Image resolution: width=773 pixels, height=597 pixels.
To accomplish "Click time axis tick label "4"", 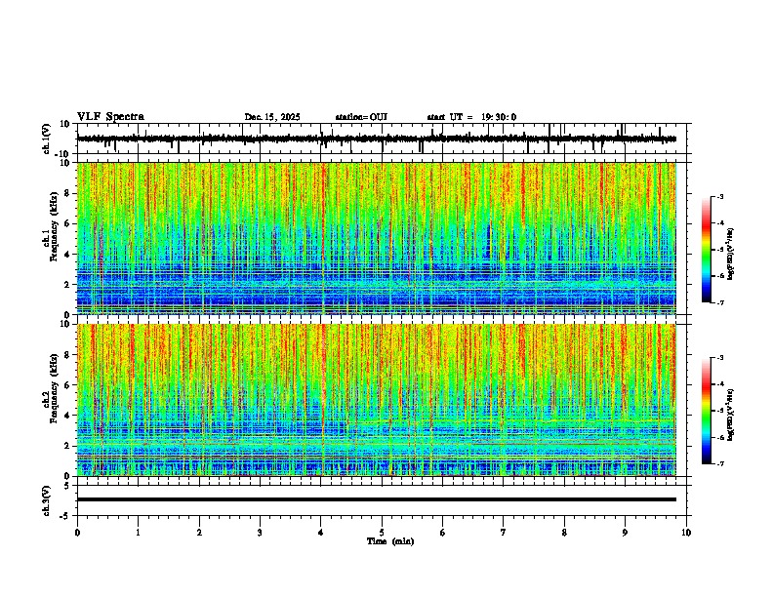I will click(x=321, y=533).
